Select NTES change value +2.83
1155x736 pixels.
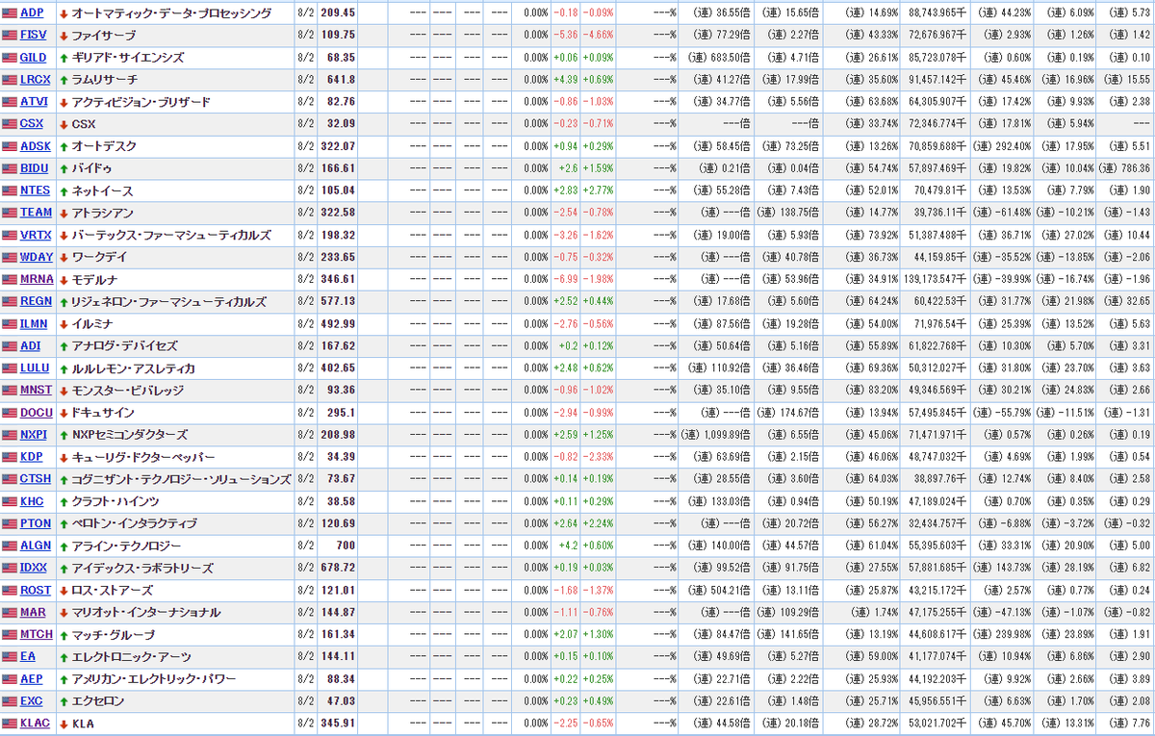tap(565, 190)
